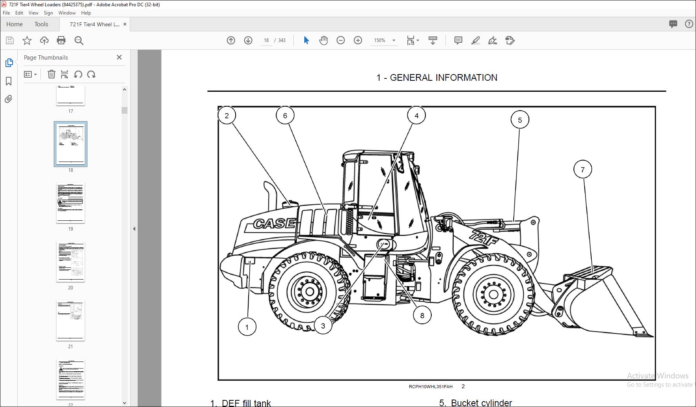The width and height of the screenshot is (696, 407).
Task: Open the Export PDF tool
Action: click(x=510, y=40)
